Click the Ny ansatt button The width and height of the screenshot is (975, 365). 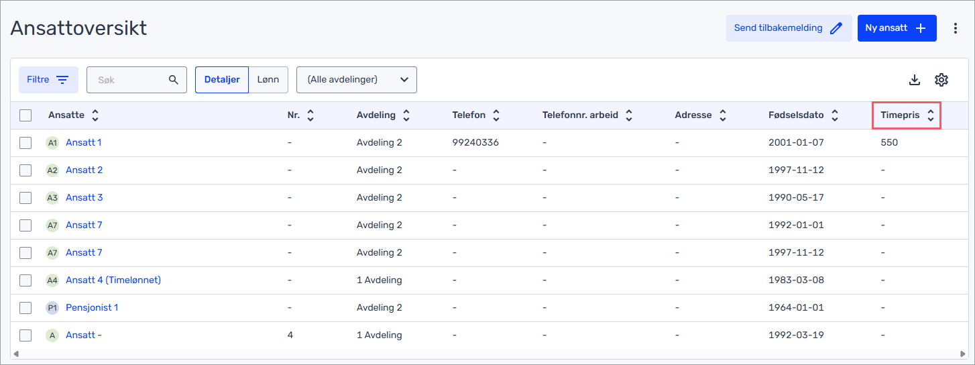(x=897, y=28)
